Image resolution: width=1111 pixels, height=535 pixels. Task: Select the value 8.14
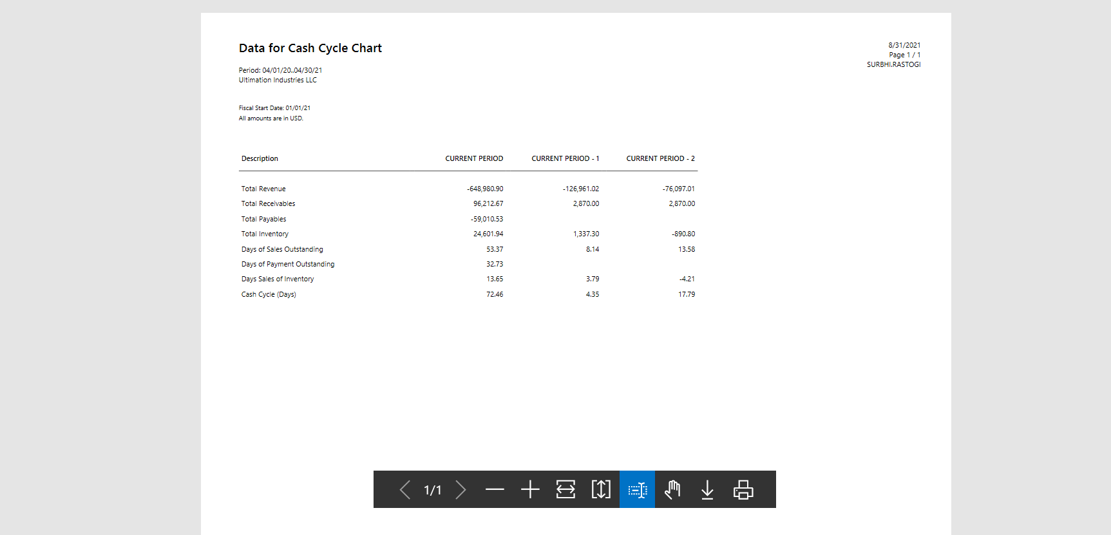593,249
